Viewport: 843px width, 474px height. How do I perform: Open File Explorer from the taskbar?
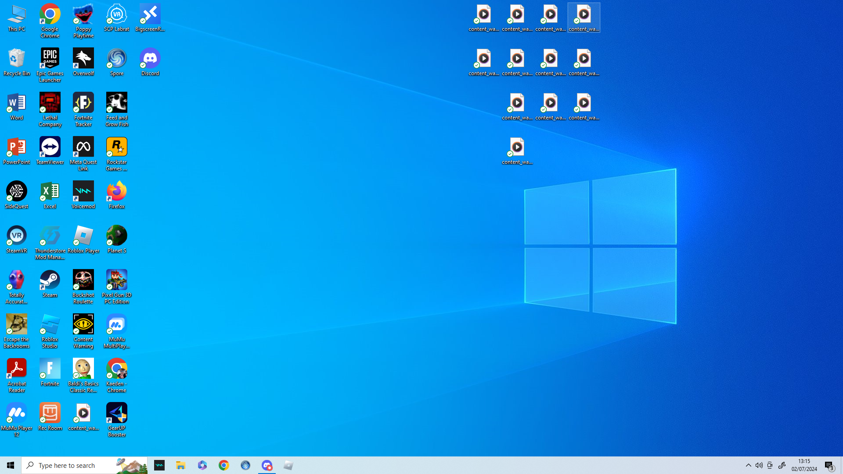tap(181, 465)
